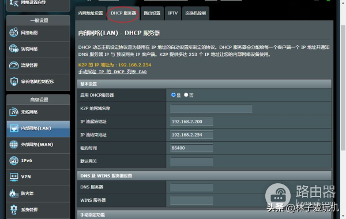Click the DNS 及 WINS 服务器设置 header
The image size is (346, 219).
point(204,176)
